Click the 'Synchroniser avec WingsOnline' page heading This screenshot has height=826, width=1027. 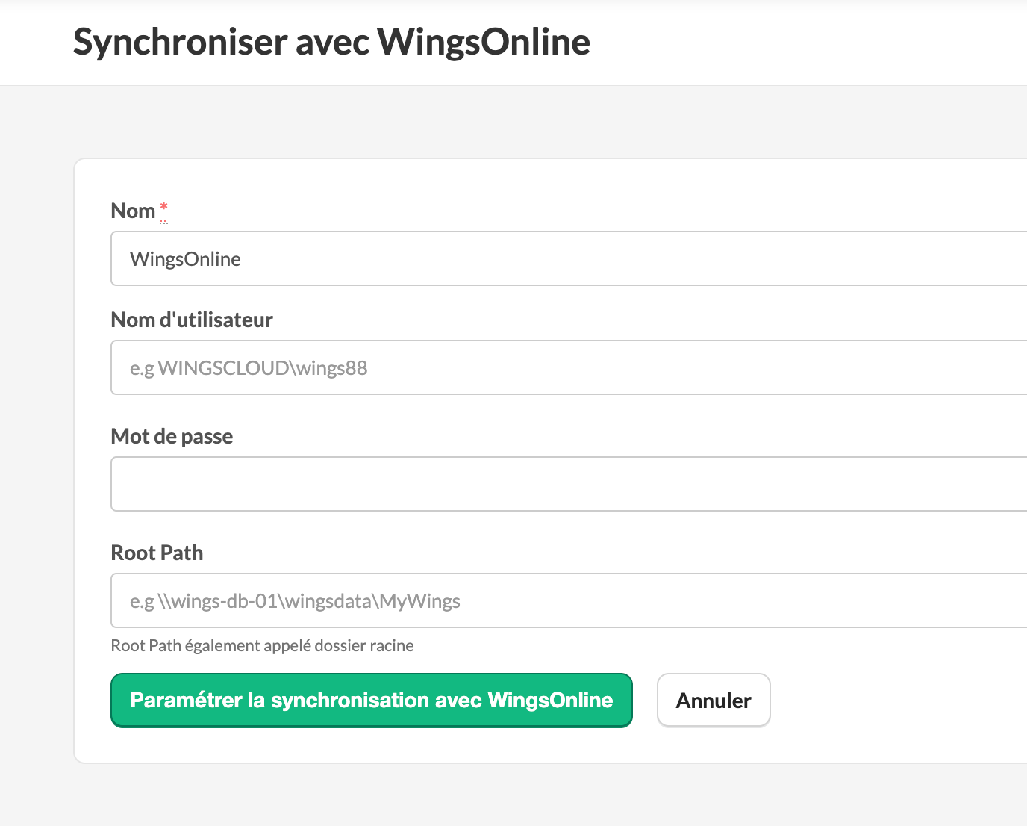pos(331,42)
